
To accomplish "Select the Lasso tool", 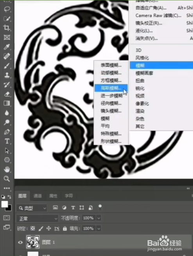I will pyautogui.click(x=7, y=9).
